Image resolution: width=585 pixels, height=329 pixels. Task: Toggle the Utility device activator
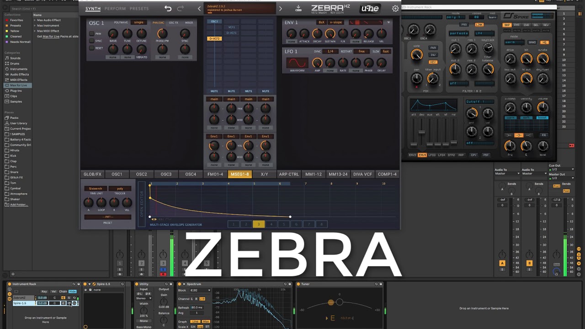tap(137, 284)
